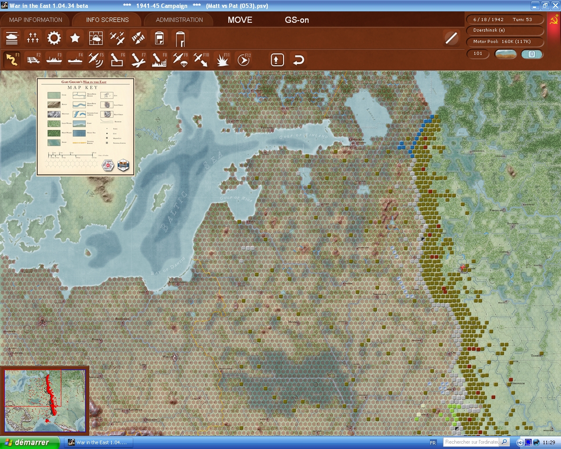Click the GS-on ground support toggle
The image size is (561, 449).
coord(297,20)
